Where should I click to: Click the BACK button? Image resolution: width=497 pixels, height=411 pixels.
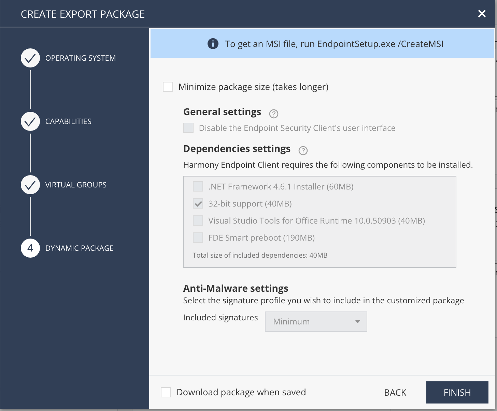pyautogui.click(x=395, y=393)
